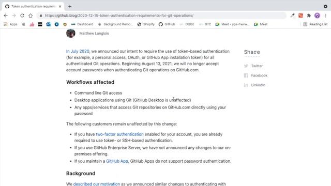Open Chrome three-dot menu
Screen dimensions: 331x186
click(326, 16)
